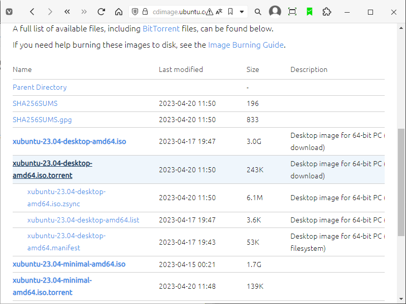Go back to the previous page

(32, 12)
